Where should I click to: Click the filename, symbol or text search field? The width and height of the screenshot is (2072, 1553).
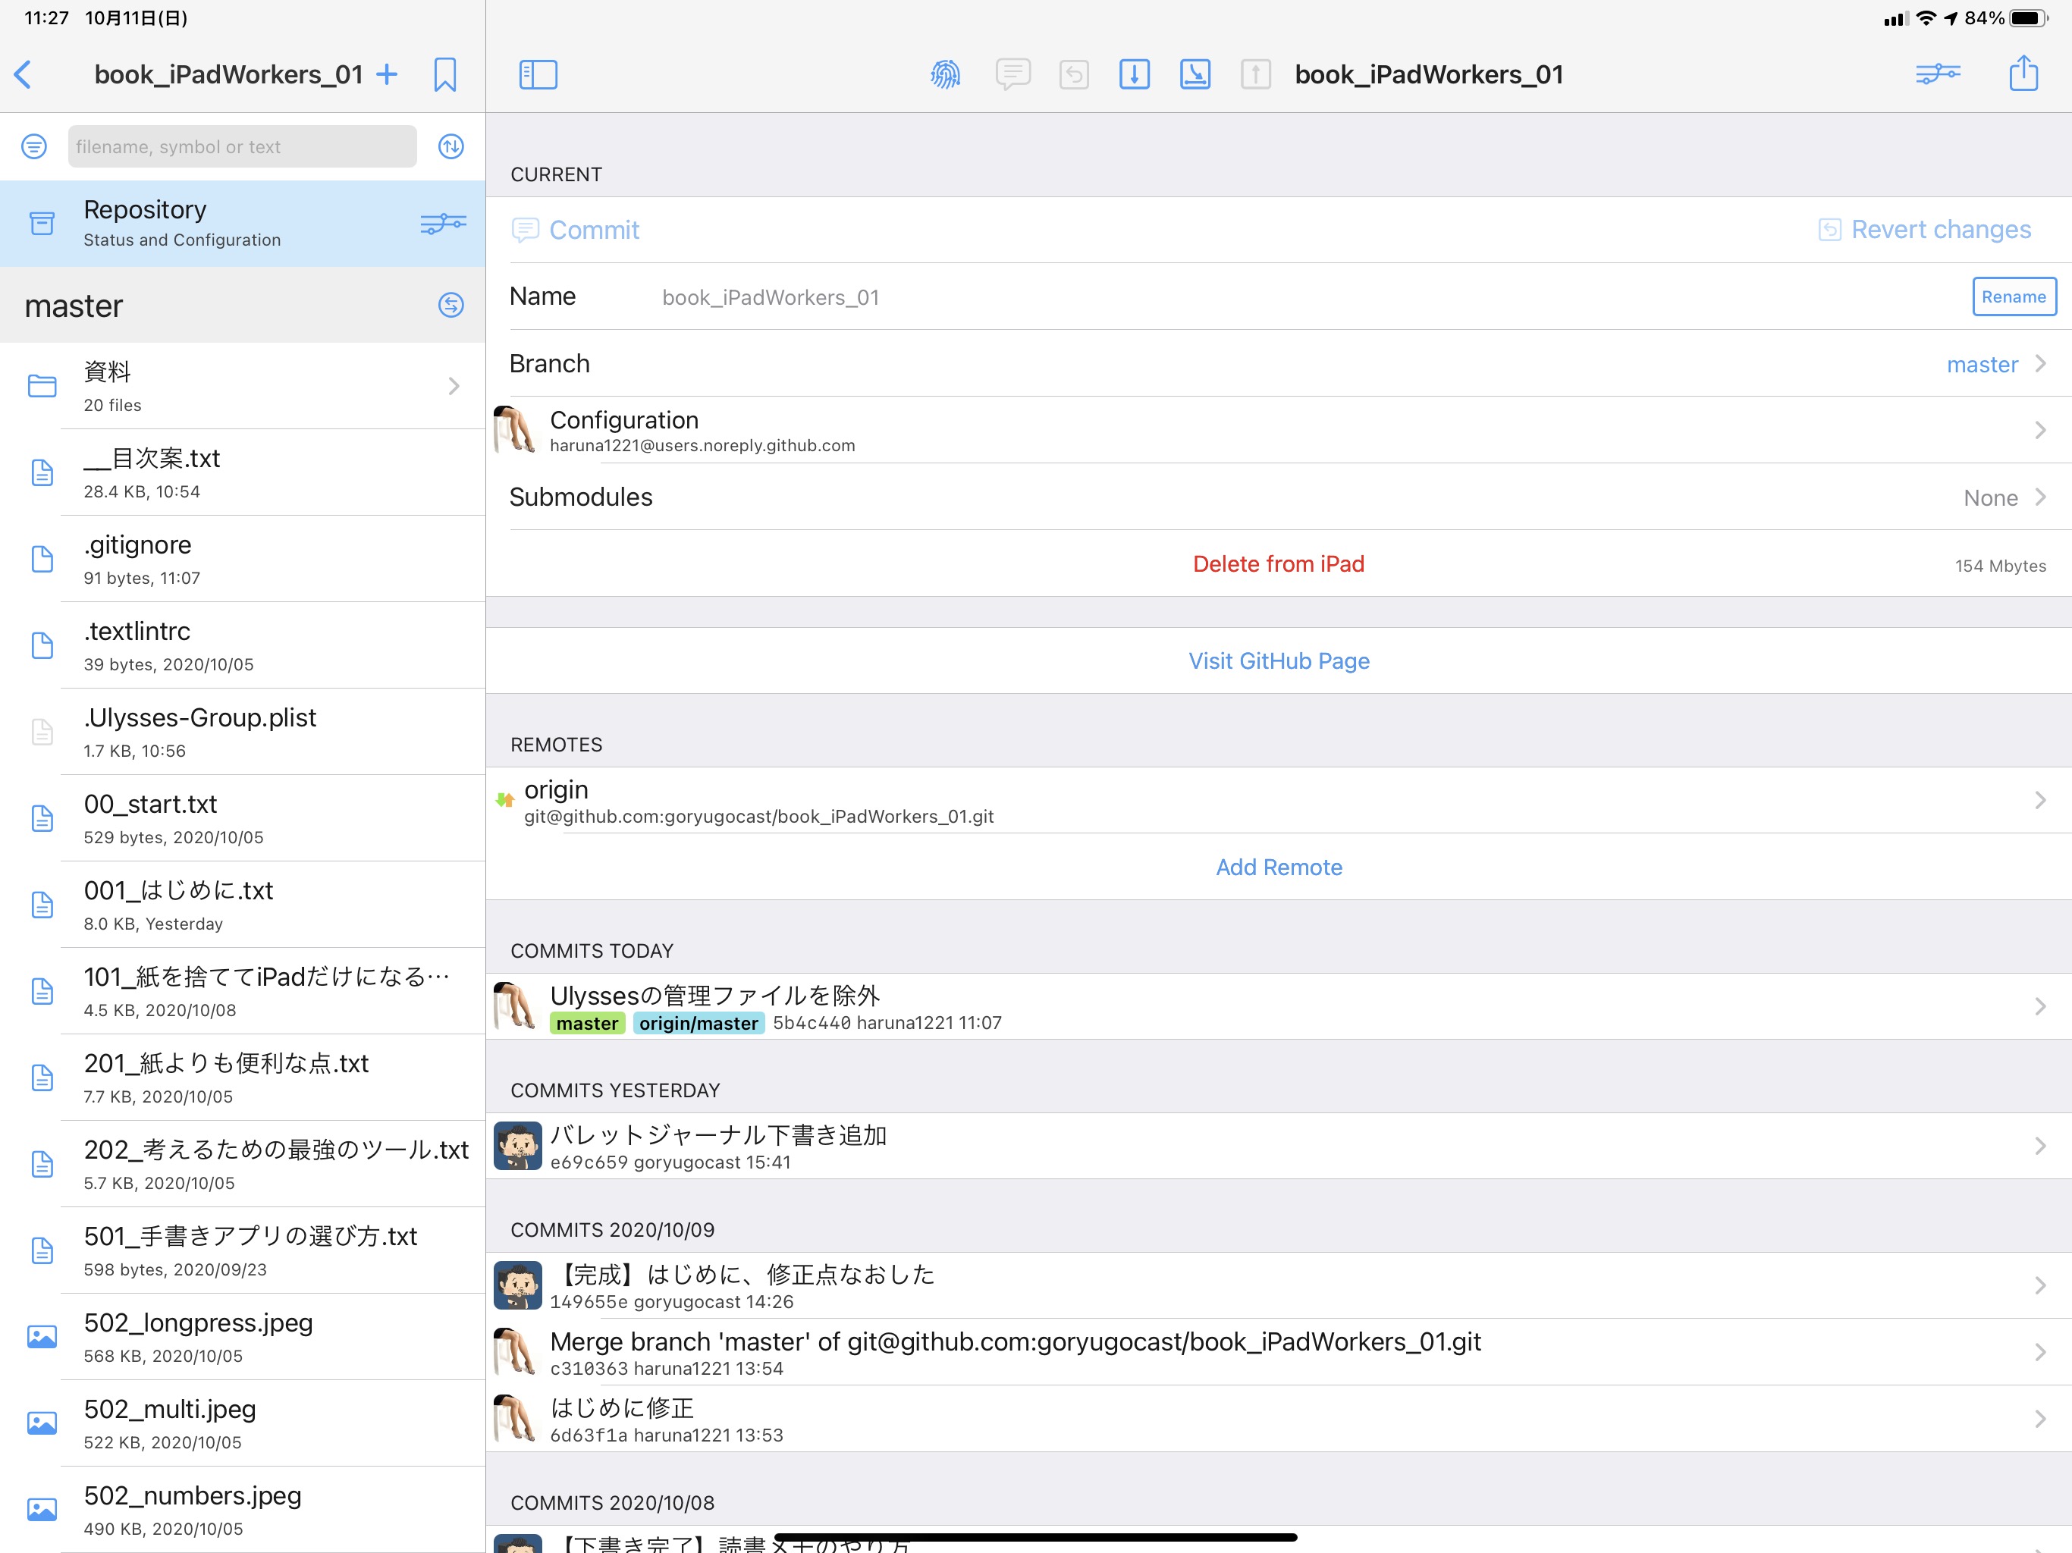pos(243,146)
